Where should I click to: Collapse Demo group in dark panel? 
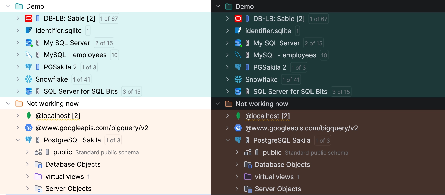[x=218, y=6]
